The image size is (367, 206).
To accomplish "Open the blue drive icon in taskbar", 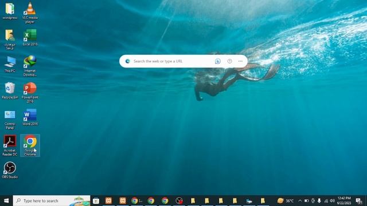I will coord(249,201).
